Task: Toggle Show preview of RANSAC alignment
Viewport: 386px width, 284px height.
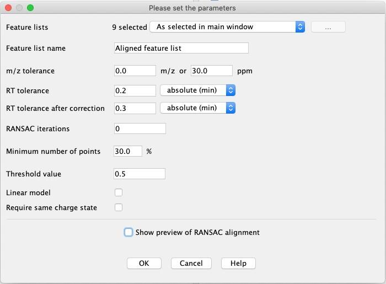Action: [x=128, y=232]
